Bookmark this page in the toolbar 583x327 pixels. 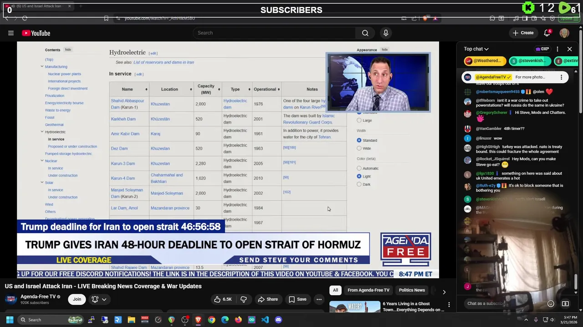106,18
